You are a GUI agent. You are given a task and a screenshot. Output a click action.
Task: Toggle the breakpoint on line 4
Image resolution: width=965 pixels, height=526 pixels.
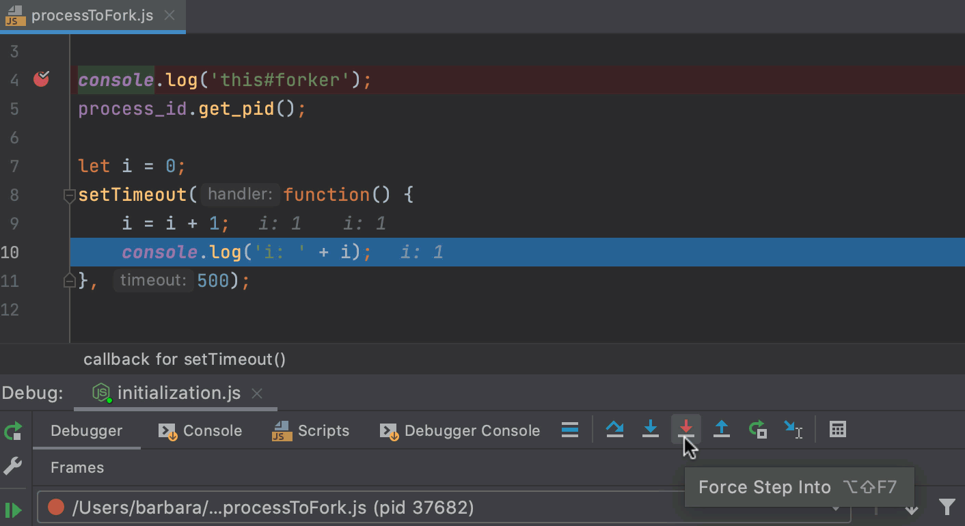(42, 79)
